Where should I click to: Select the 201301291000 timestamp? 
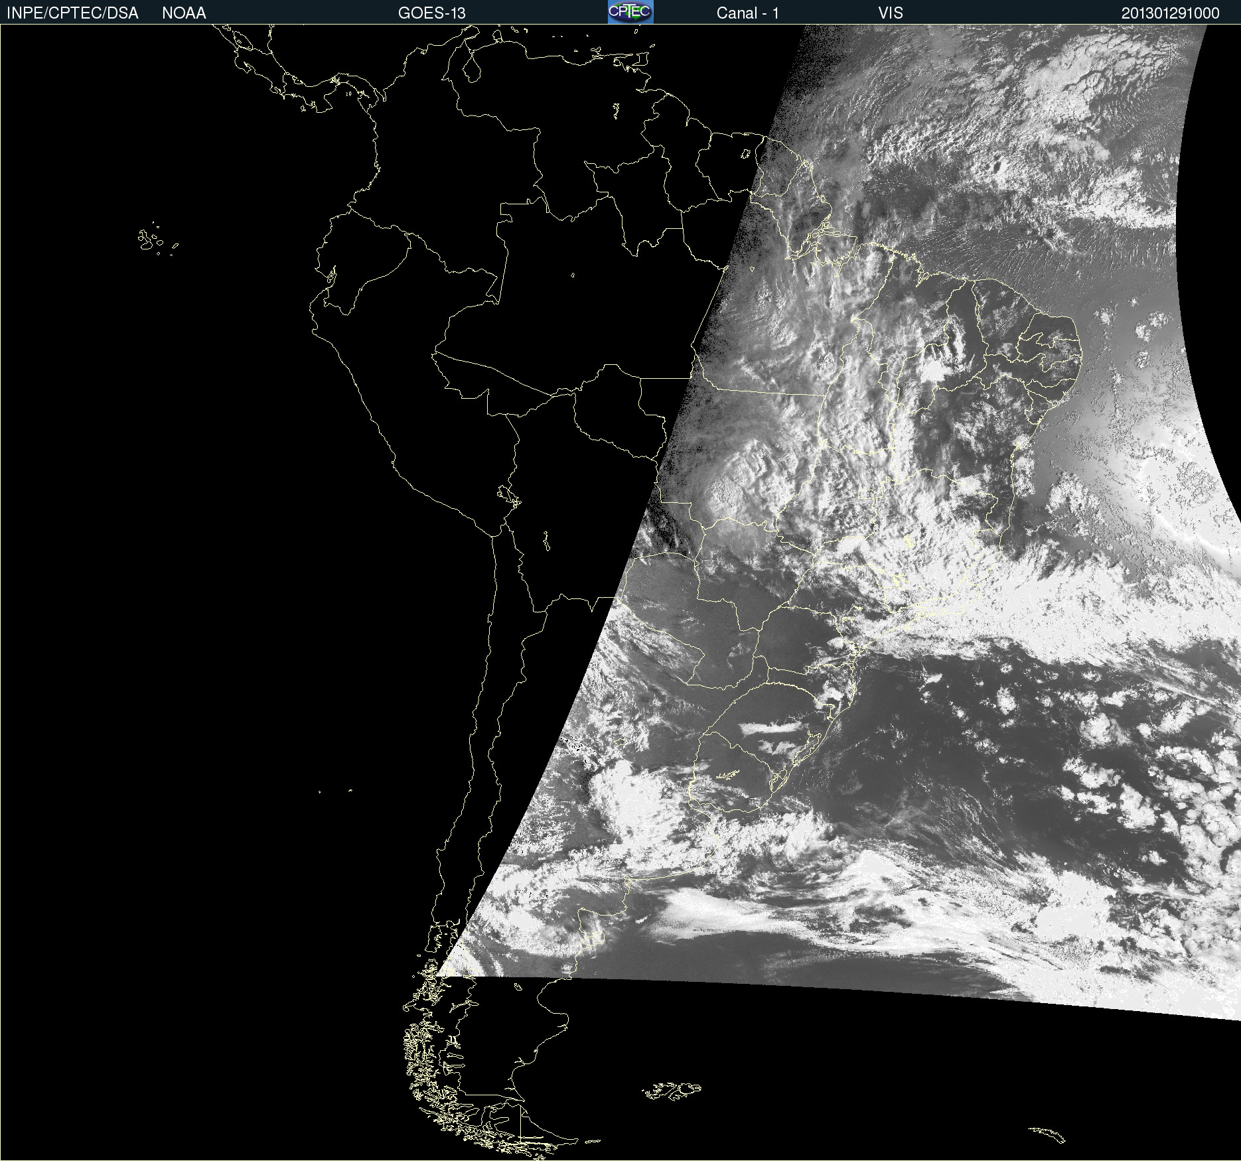[1170, 13]
